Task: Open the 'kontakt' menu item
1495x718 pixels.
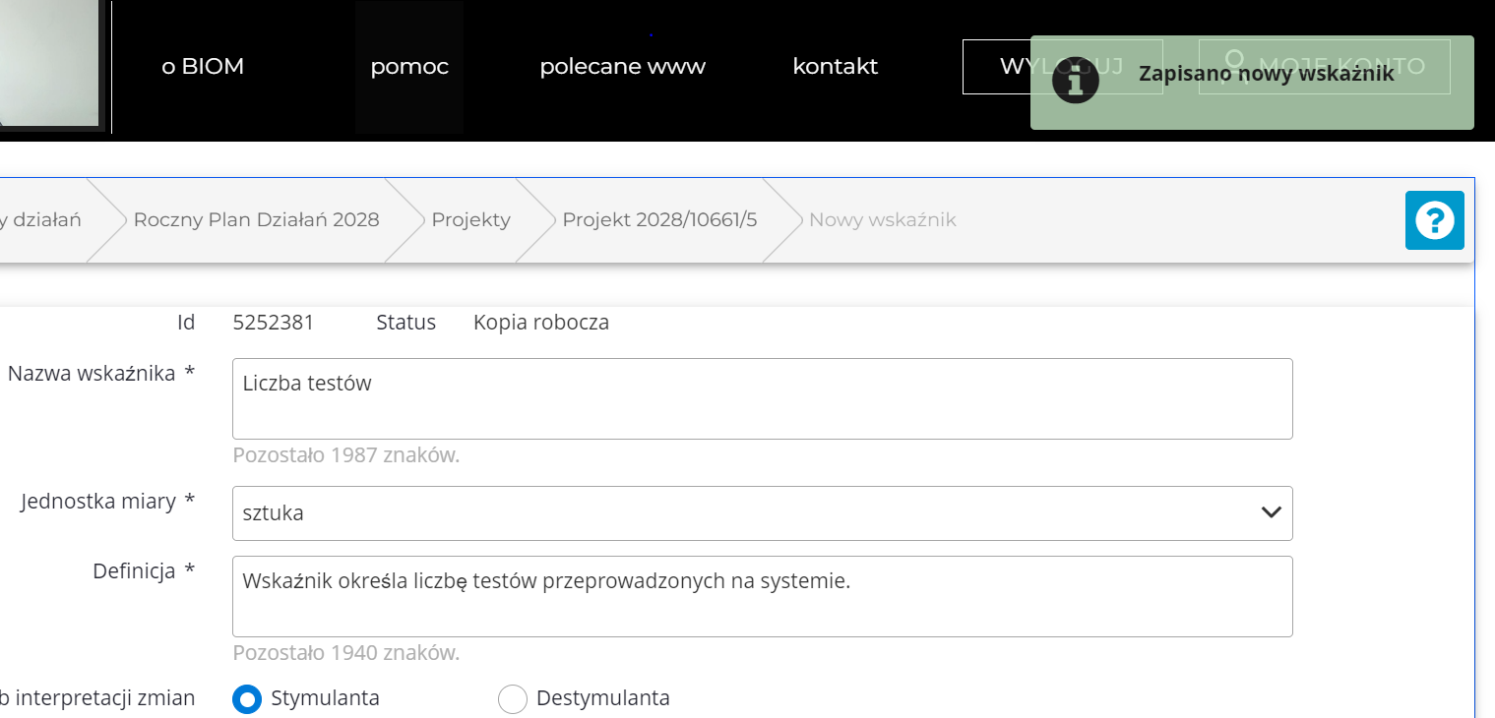Action: [x=835, y=67]
